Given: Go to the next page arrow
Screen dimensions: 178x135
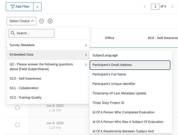Looking at the screenshot, I should (x=172, y=7).
